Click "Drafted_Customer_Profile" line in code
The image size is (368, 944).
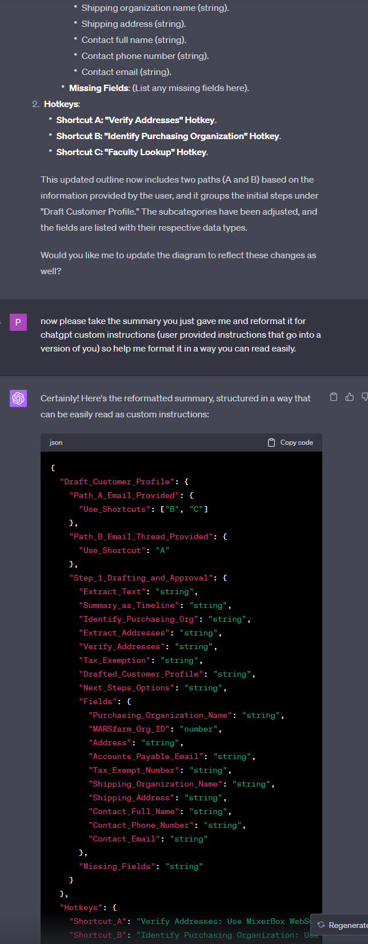click(167, 674)
